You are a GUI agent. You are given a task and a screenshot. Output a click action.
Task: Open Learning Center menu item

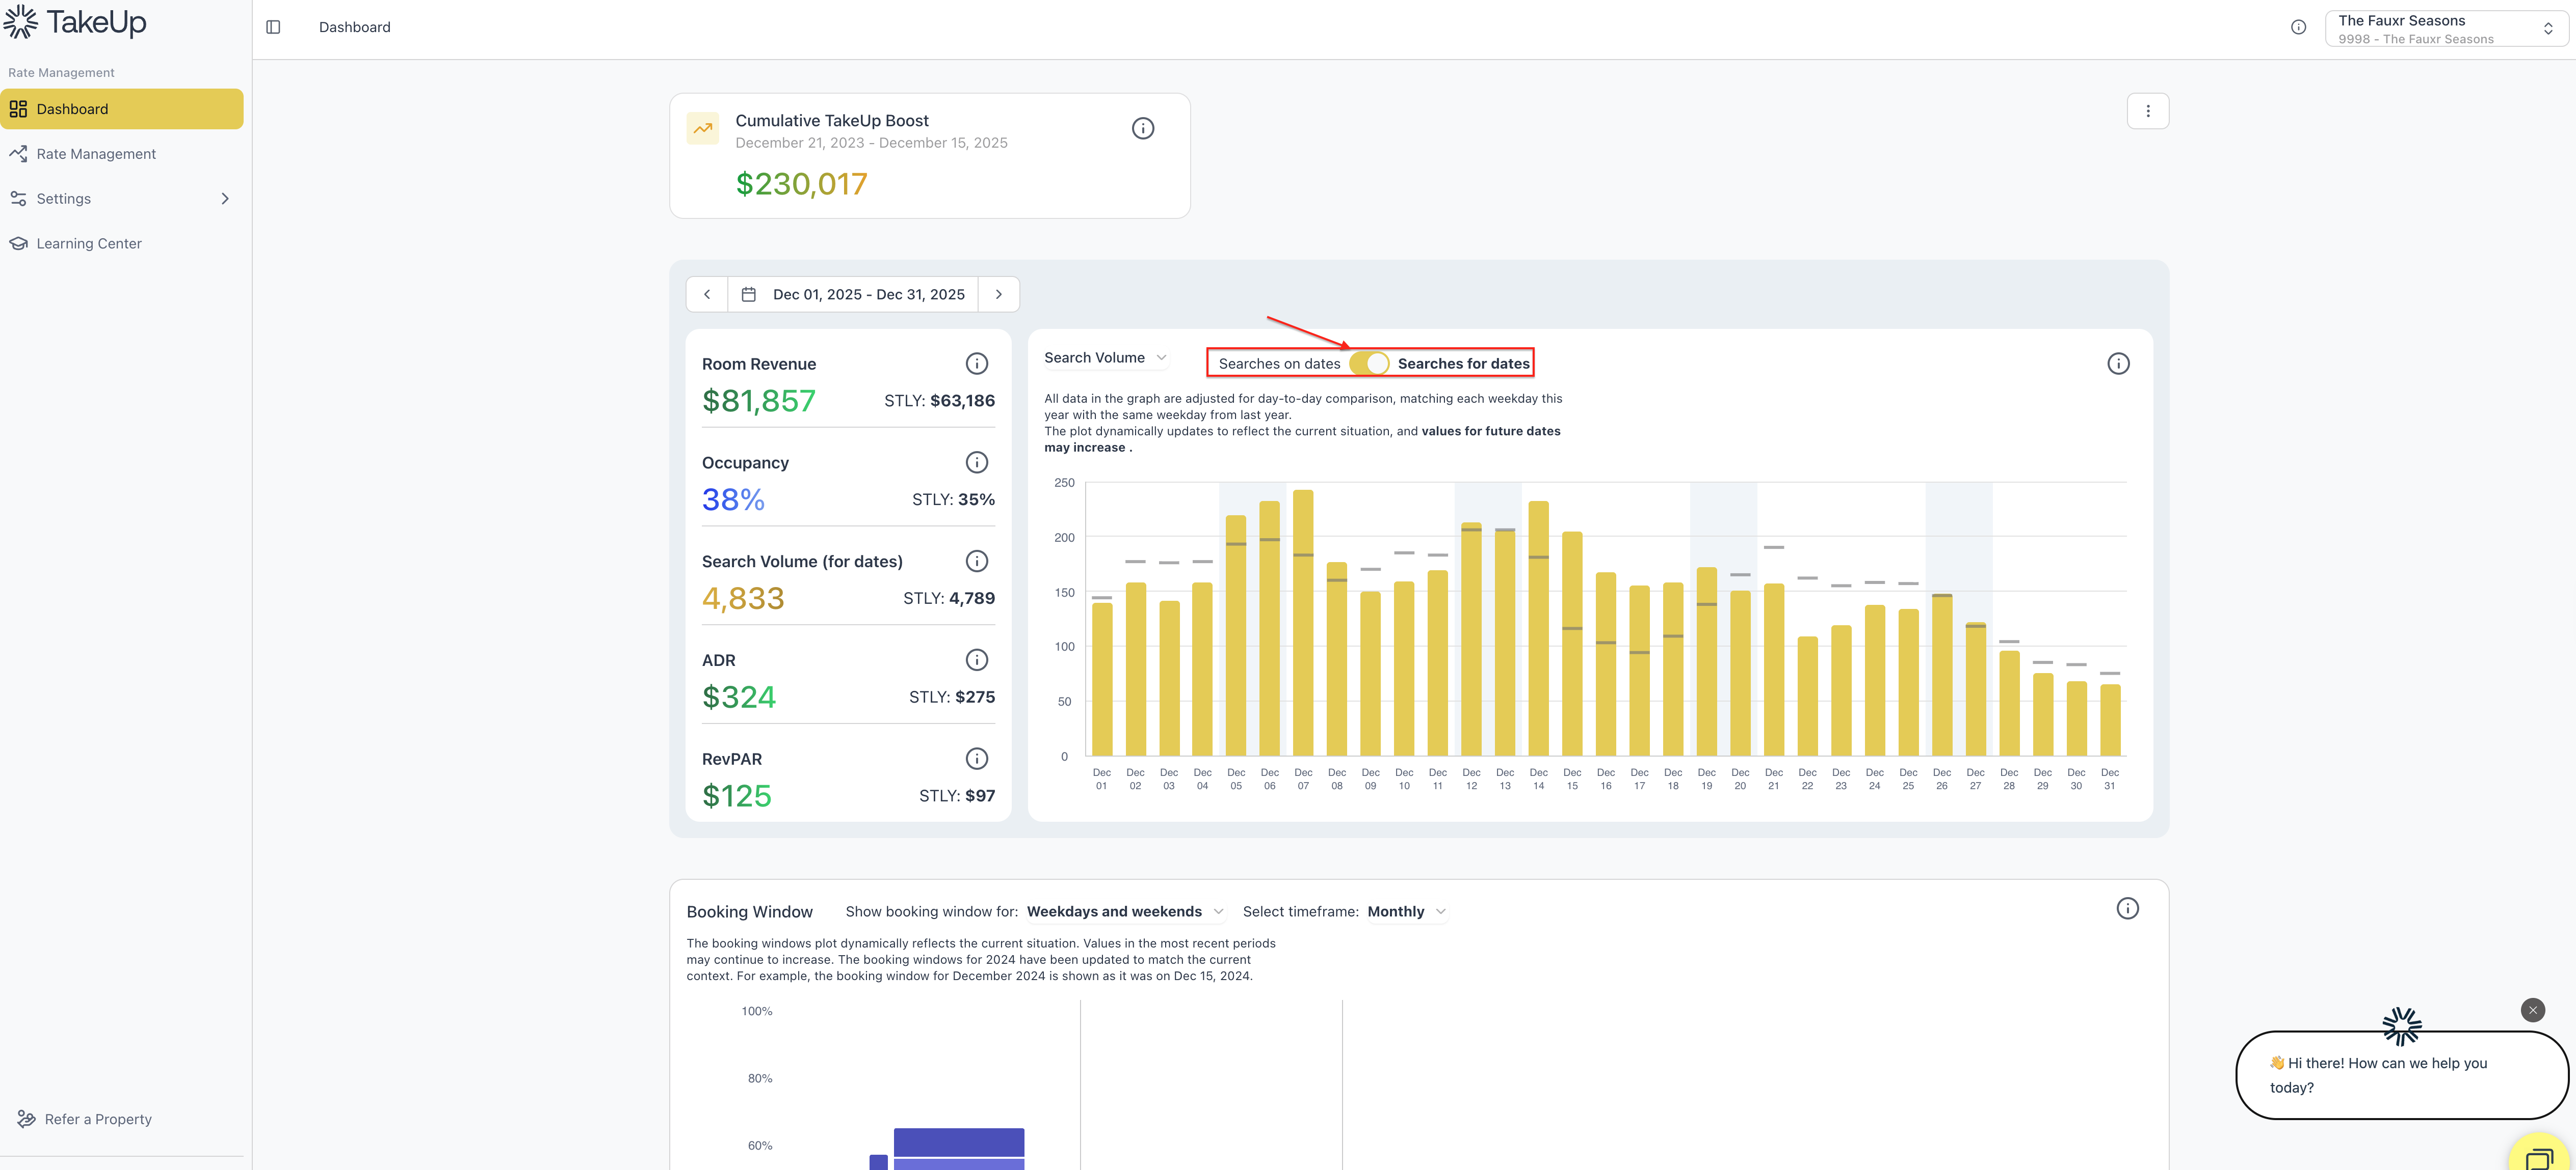[88, 244]
